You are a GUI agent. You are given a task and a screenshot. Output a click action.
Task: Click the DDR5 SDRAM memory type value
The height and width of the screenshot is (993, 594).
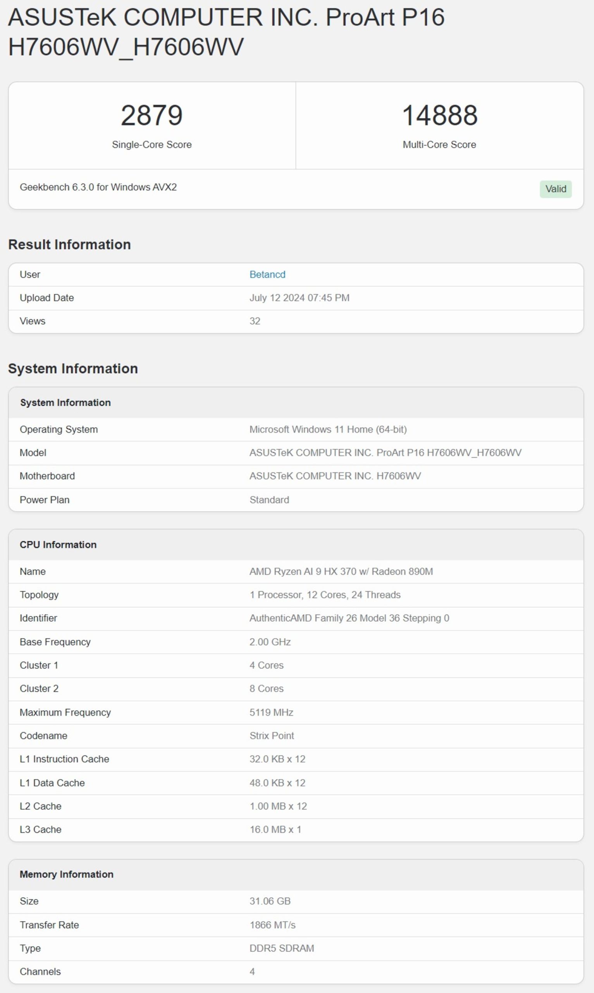281,948
